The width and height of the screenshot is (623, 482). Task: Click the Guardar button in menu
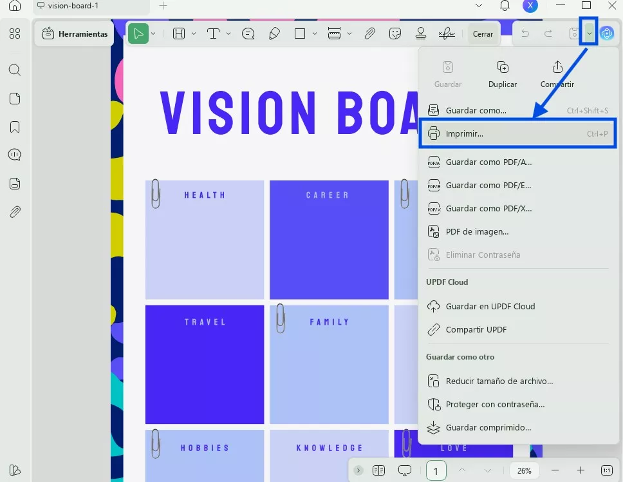click(448, 74)
